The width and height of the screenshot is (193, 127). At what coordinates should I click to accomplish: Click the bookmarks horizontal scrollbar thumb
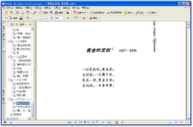point(14,119)
